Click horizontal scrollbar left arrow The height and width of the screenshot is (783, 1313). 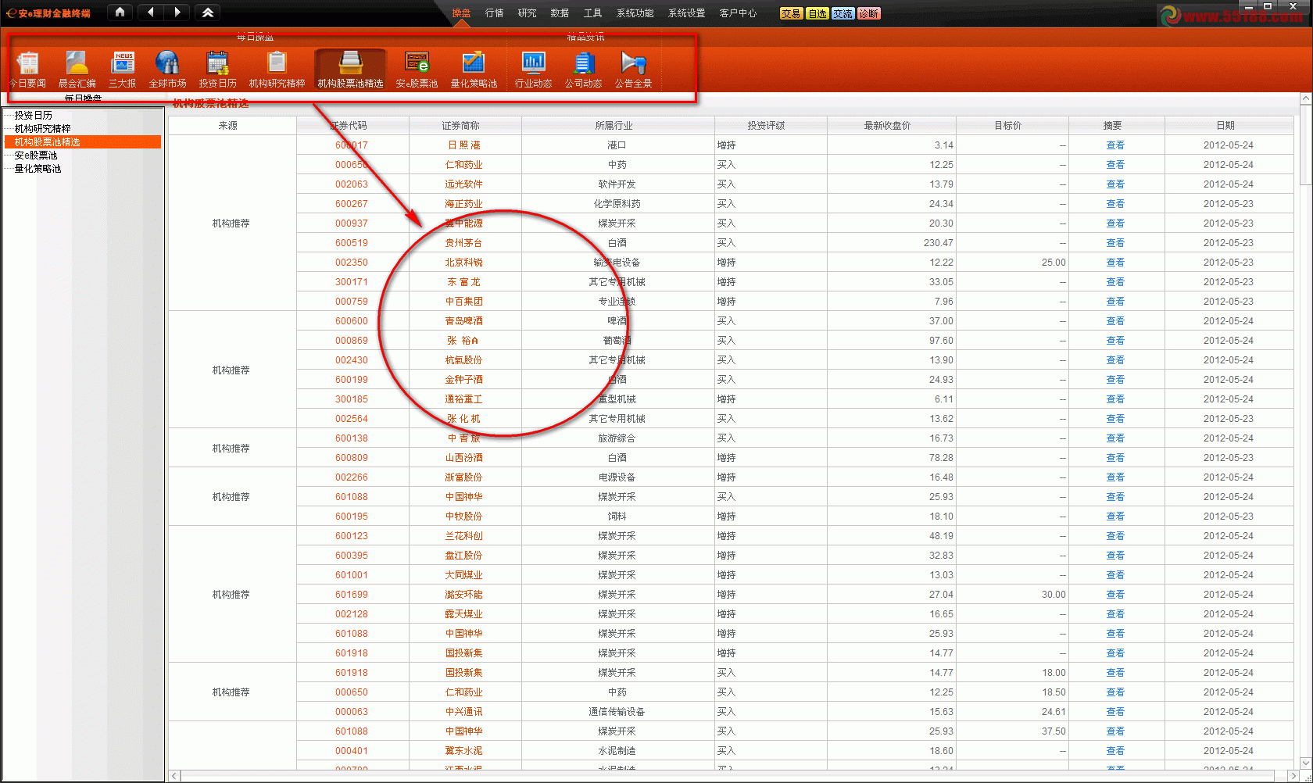pyautogui.click(x=175, y=776)
